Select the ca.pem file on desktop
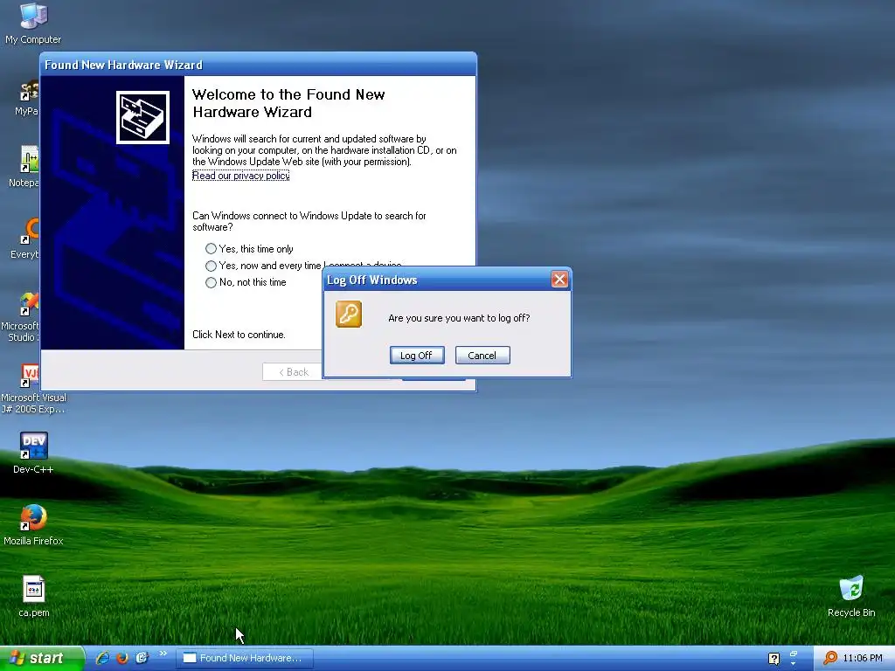Screen dimensions: 895x671 click(x=34, y=596)
